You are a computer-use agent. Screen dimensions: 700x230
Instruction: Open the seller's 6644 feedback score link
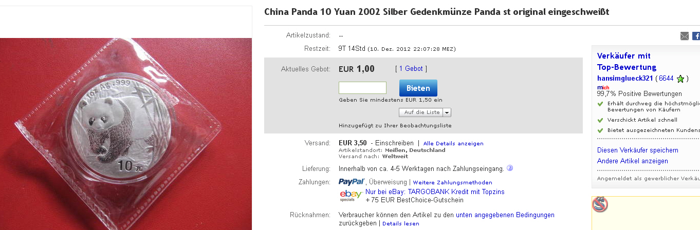coord(666,79)
